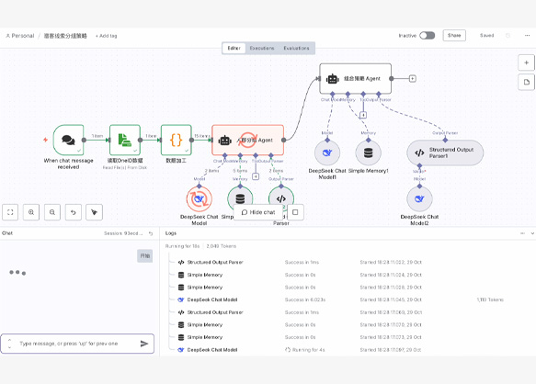The image size is (536, 384).
Task: Open the DeepSeek Chat Model1 node circle
Action: (327, 152)
